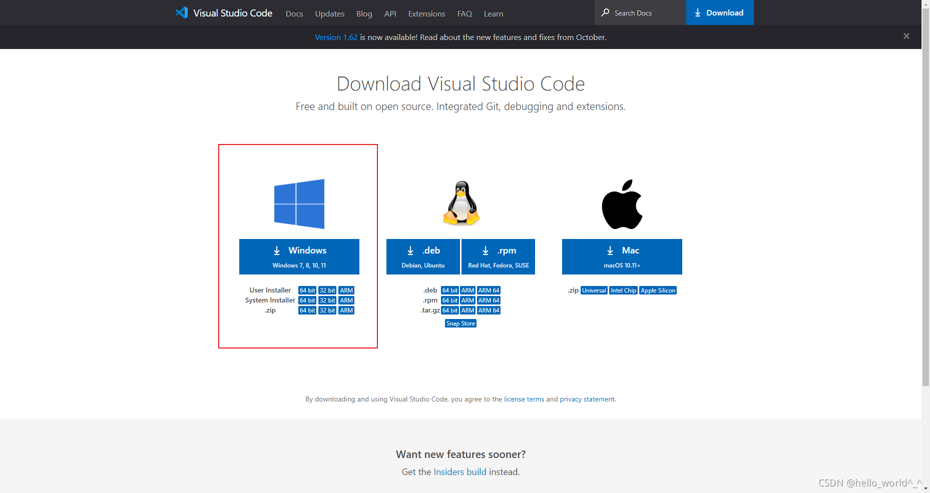Select Linux .deb ARM

pos(468,290)
